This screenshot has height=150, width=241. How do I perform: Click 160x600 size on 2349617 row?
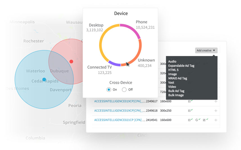click(x=166, y=101)
